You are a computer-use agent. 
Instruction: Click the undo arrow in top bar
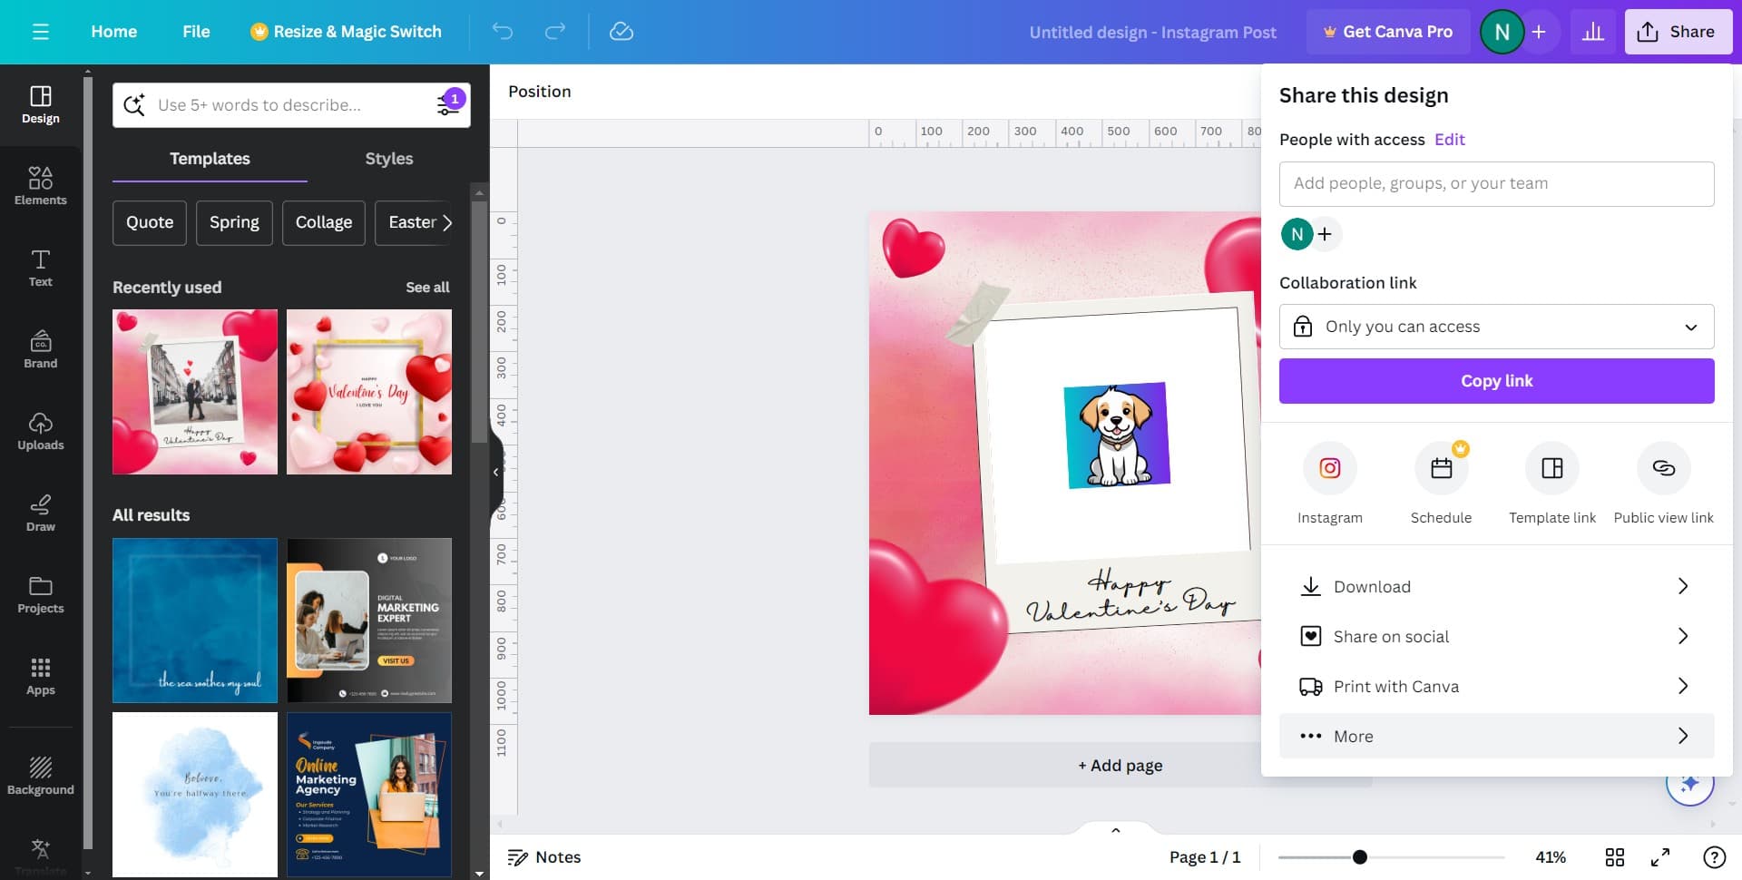[x=503, y=32]
